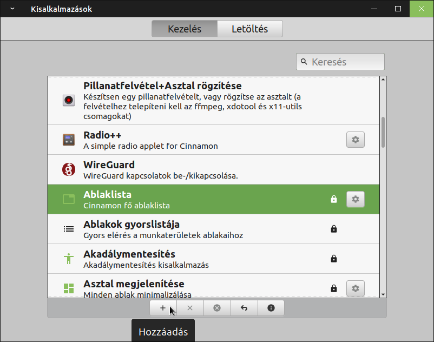This screenshot has height=342, width=434.
Task: Click the WireGuard red dragon icon
Action: (x=69, y=169)
